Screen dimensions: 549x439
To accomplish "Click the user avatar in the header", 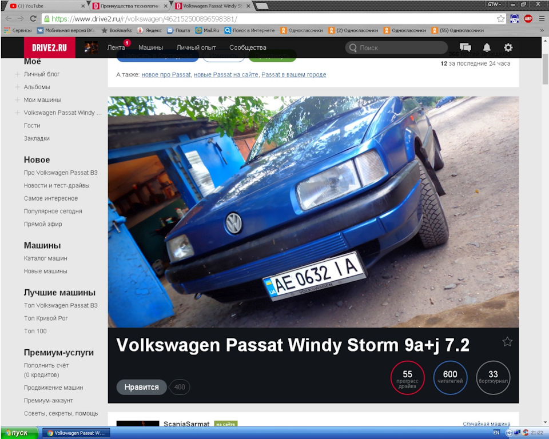I will click(91, 47).
